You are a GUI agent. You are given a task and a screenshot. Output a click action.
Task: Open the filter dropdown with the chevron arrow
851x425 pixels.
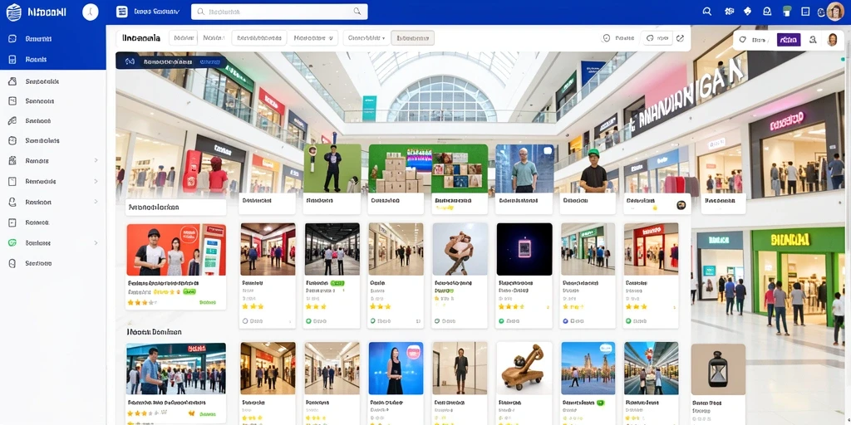pyautogui.click(x=313, y=38)
